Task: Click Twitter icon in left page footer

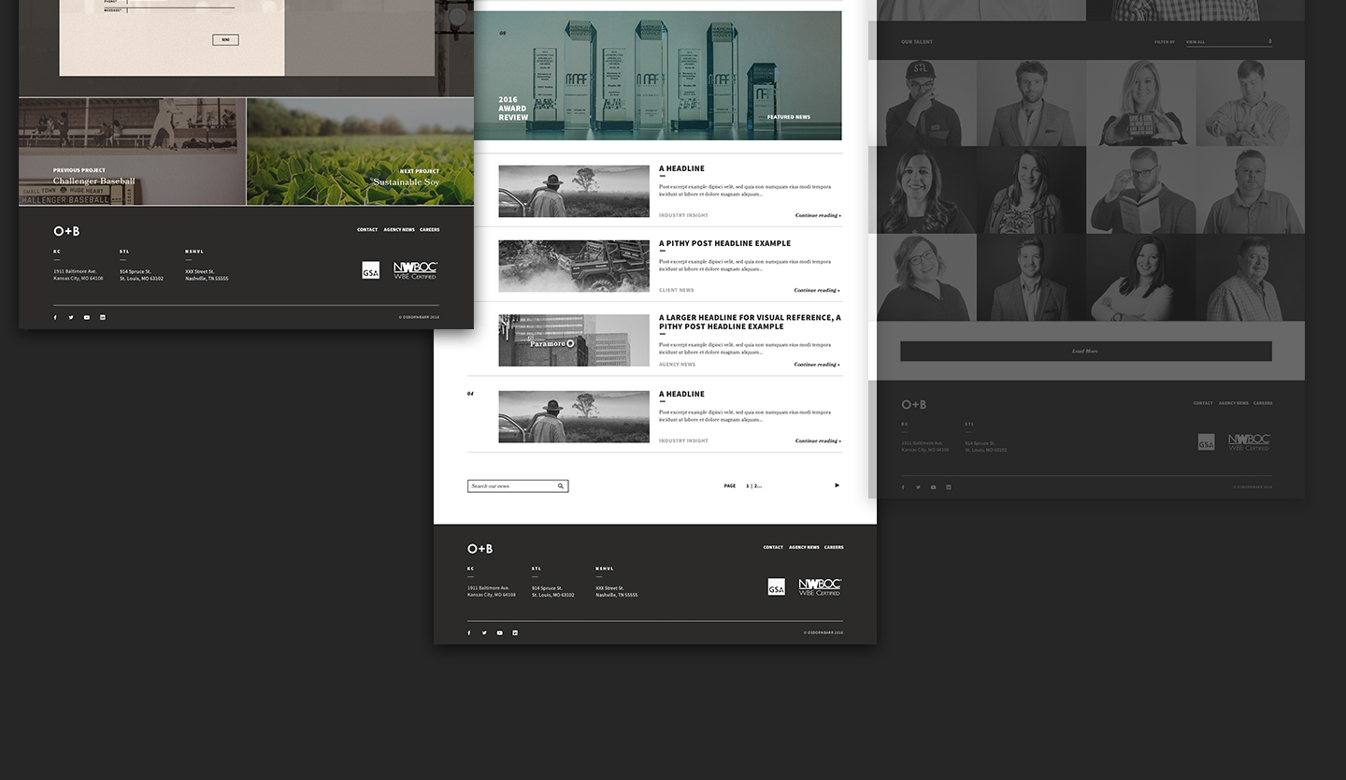Action: click(70, 317)
